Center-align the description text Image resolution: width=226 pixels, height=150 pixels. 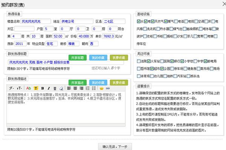(75, 88)
